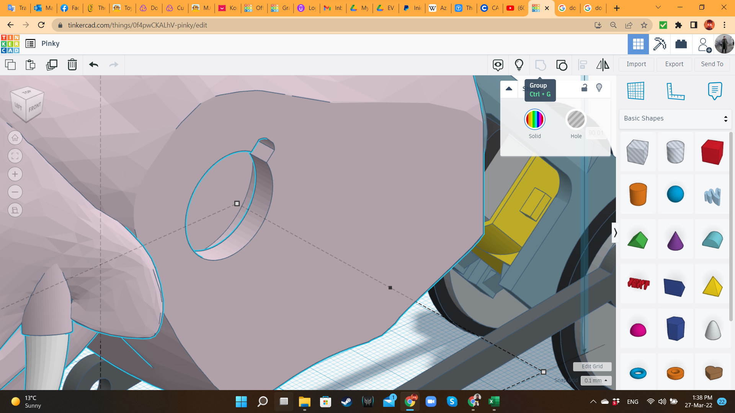Select the Ruler tool

coord(675,91)
